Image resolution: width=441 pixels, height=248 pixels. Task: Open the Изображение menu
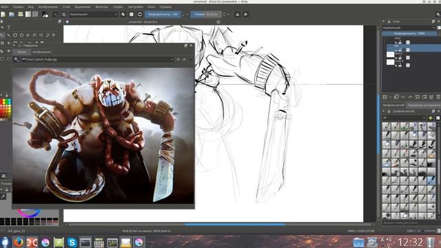tap(48, 7)
